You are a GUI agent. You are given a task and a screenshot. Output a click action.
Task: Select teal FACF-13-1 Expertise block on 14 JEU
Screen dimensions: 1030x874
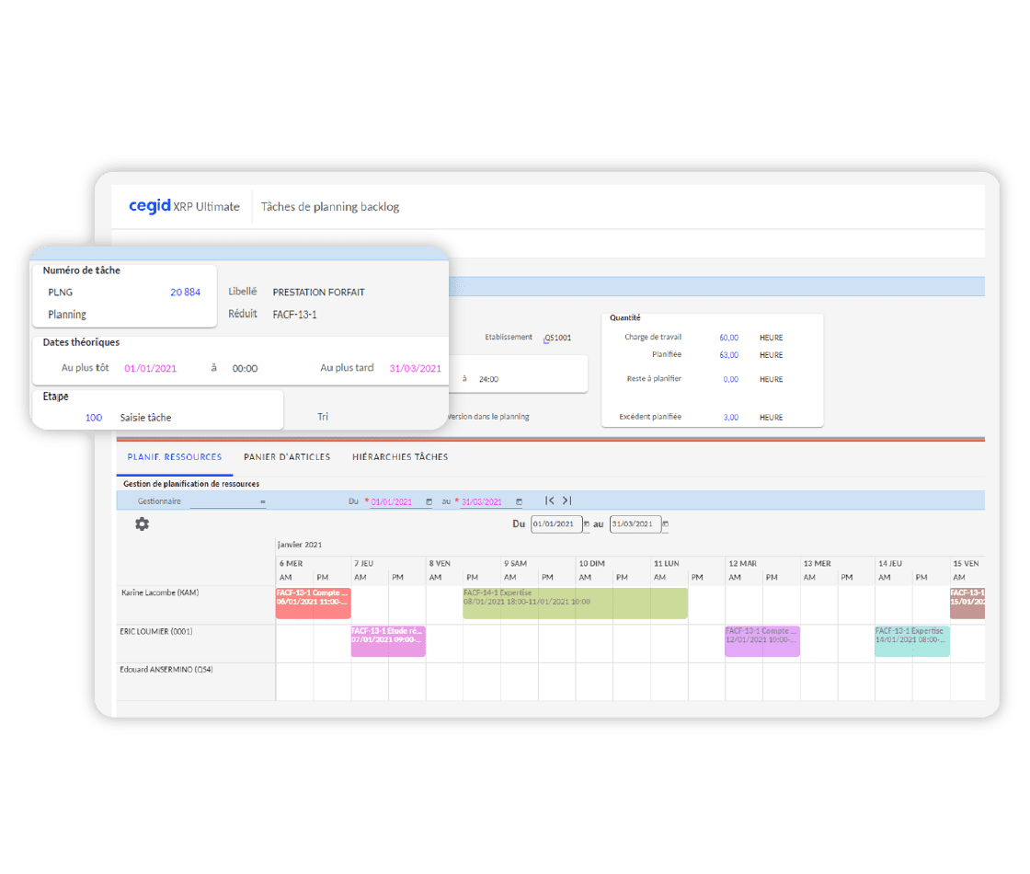[911, 641]
